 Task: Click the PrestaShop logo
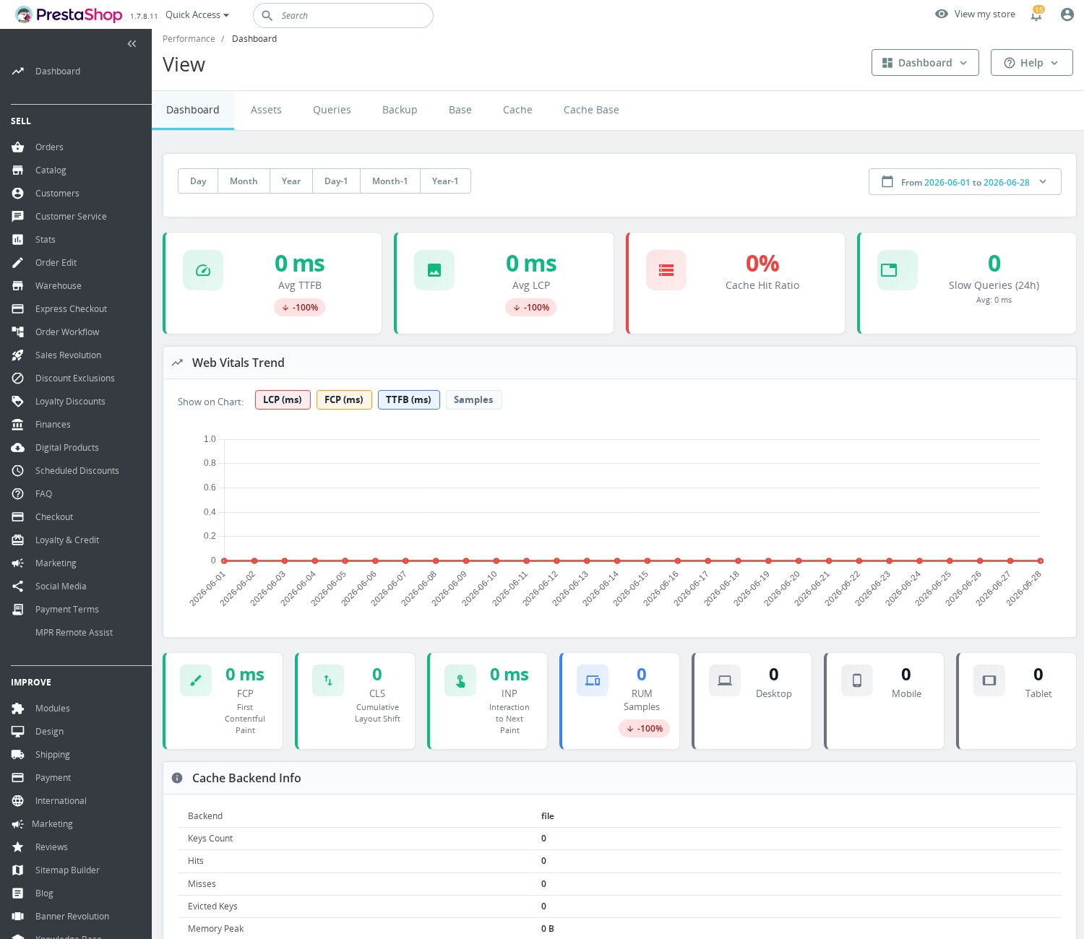pyautogui.click(x=69, y=14)
